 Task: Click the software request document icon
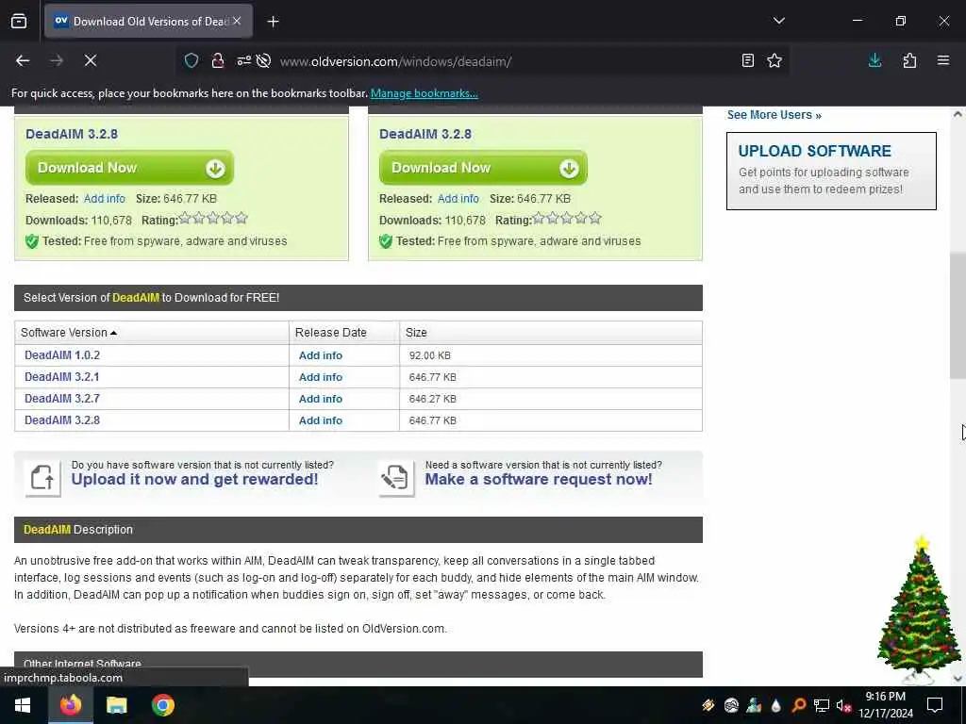pyautogui.click(x=396, y=478)
